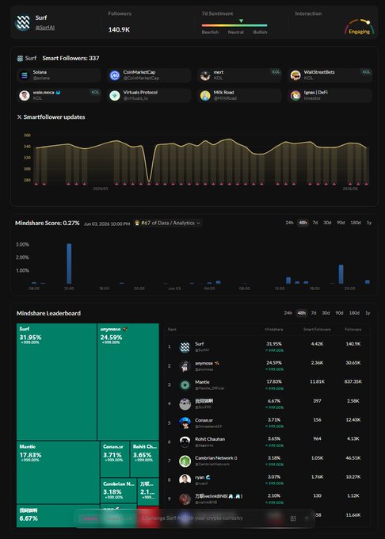
Task: Select 24h range for Mindshare Score
Action: click(x=289, y=223)
